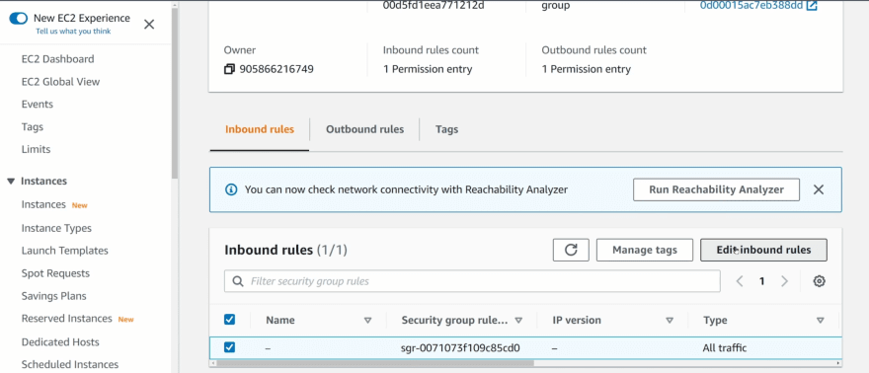Image resolution: width=869 pixels, height=373 pixels.
Task: Toggle the New EC2 Experience switch
Action: pyautogui.click(x=19, y=19)
